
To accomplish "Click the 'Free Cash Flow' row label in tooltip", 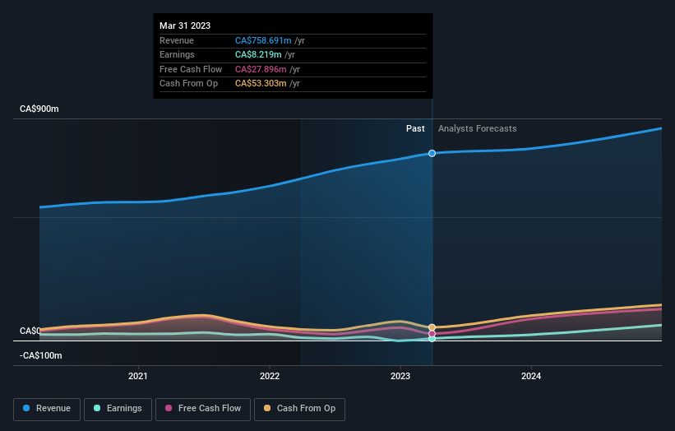I will tap(191, 69).
